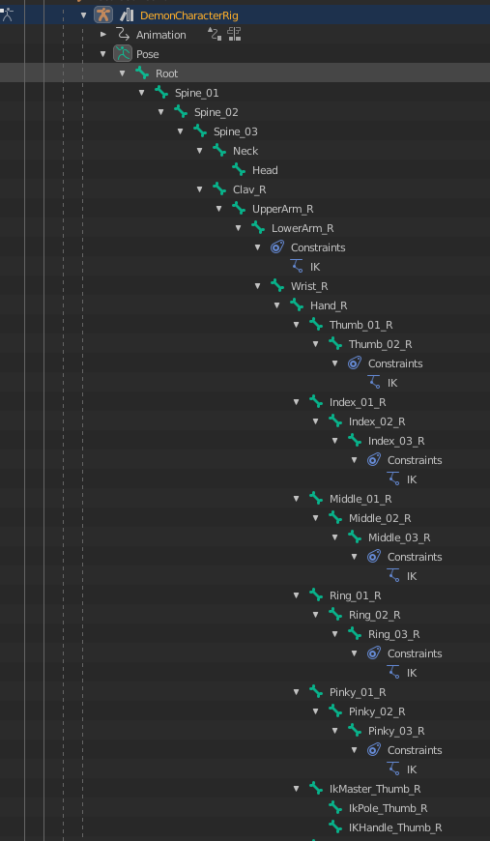This screenshot has height=841, width=490.
Task: Click the Pose running-figure icon
Action: (x=123, y=53)
